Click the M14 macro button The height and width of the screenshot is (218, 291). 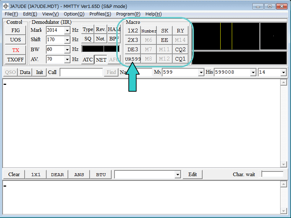[180, 40]
